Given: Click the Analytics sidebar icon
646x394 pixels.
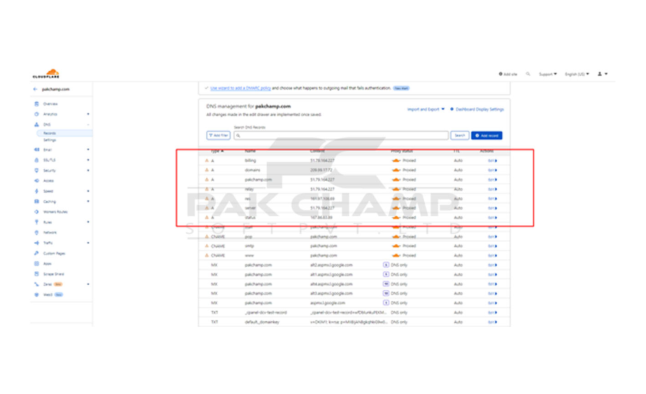Looking at the screenshot, I should click(36, 114).
